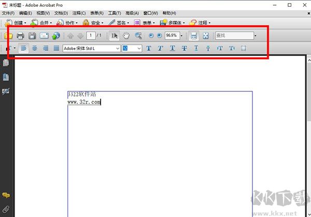Open the 表单(R) menu

pos(97,13)
